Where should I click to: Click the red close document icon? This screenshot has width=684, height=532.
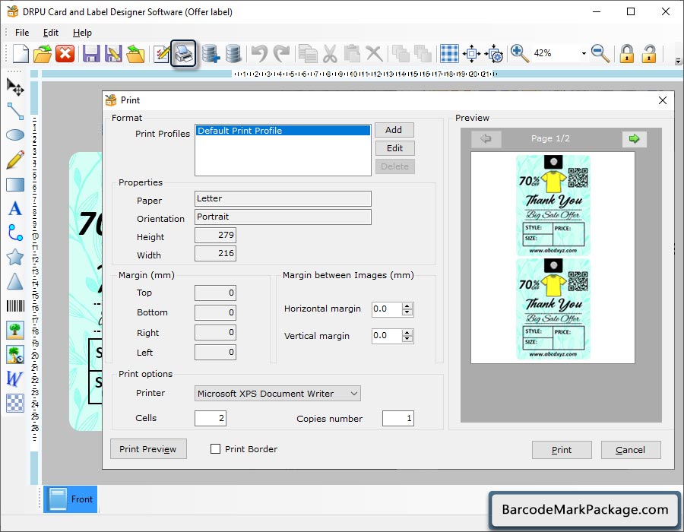click(65, 54)
